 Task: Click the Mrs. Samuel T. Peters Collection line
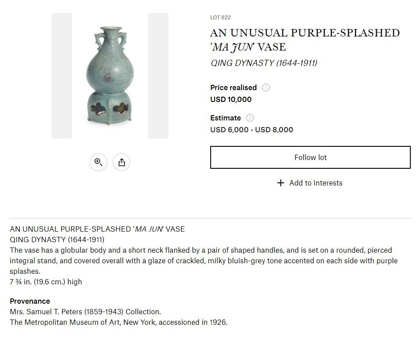point(85,312)
